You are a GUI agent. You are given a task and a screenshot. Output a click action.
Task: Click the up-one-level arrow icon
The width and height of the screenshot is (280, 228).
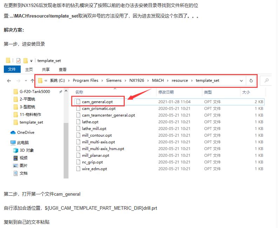pyautogui.click(x=32, y=81)
